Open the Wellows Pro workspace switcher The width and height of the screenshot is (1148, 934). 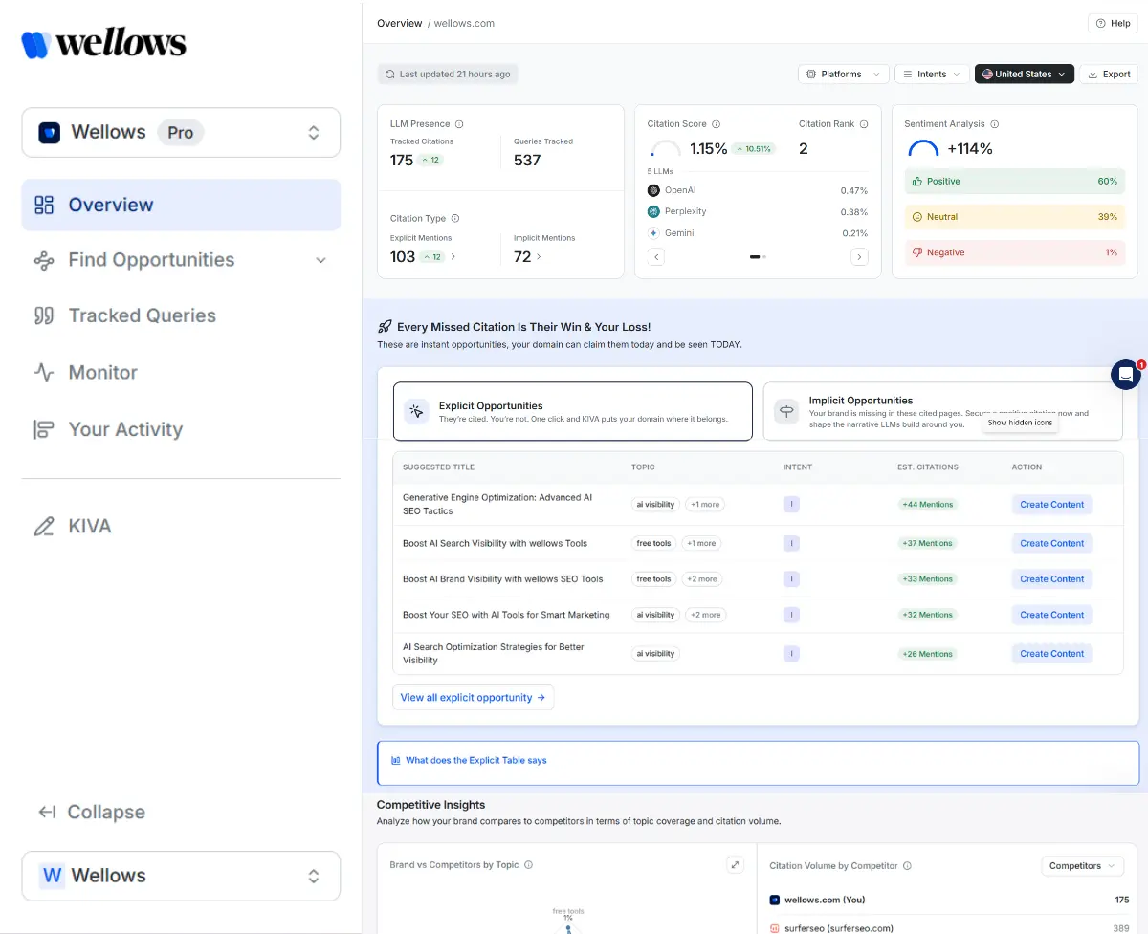181,132
